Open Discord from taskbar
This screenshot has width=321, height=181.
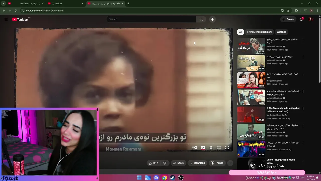click(x=156, y=178)
